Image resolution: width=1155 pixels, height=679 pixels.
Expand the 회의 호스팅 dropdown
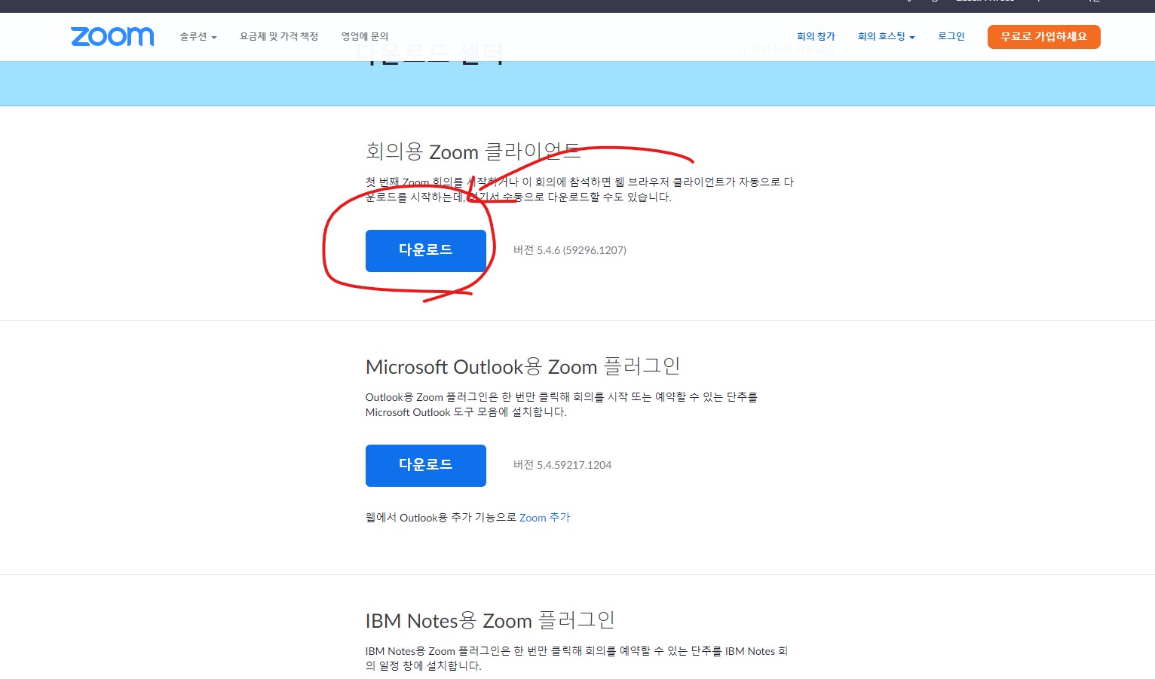click(887, 36)
